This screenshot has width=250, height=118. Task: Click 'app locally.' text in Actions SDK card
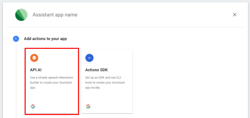92,88
